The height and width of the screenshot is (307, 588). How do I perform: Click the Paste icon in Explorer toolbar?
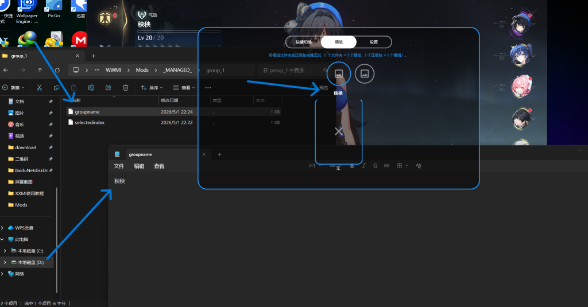pyautogui.click(x=74, y=88)
